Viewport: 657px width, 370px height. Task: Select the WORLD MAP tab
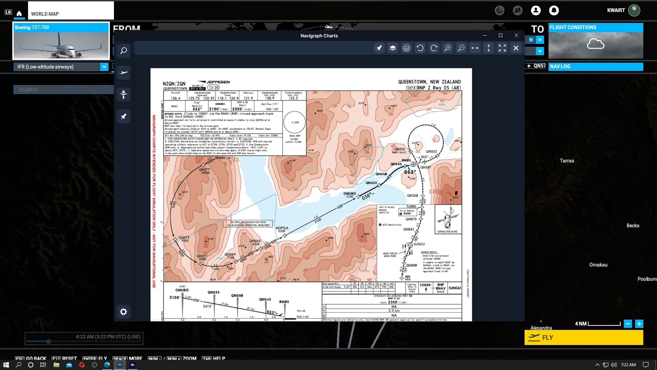pyautogui.click(x=71, y=11)
